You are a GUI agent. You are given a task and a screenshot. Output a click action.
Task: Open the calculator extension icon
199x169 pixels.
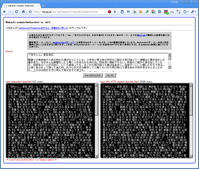click(160, 12)
